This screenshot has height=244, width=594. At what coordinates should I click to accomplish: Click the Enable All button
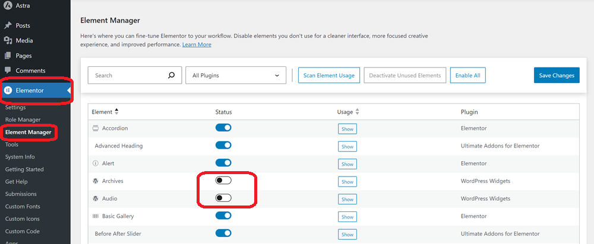(468, 75)
